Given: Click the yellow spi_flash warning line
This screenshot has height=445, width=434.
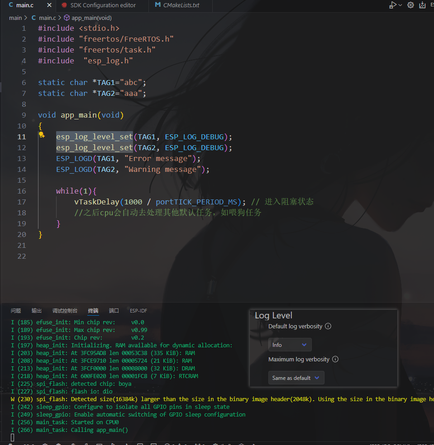Looking at the screenshot, I should click(222, 399).
